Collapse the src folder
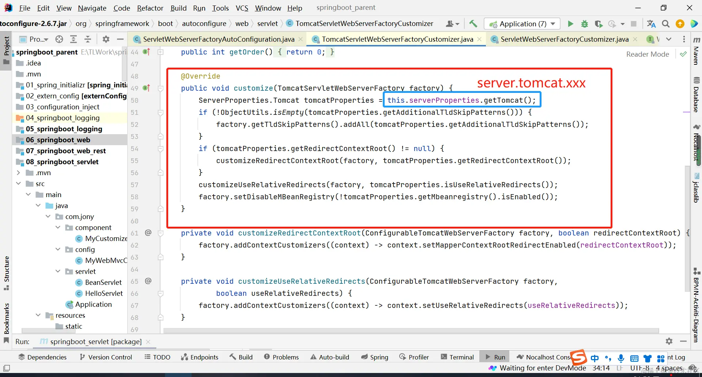 (x=19, y=184)
